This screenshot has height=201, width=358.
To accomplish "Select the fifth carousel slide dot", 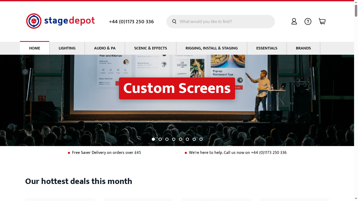I will [181, 139].
